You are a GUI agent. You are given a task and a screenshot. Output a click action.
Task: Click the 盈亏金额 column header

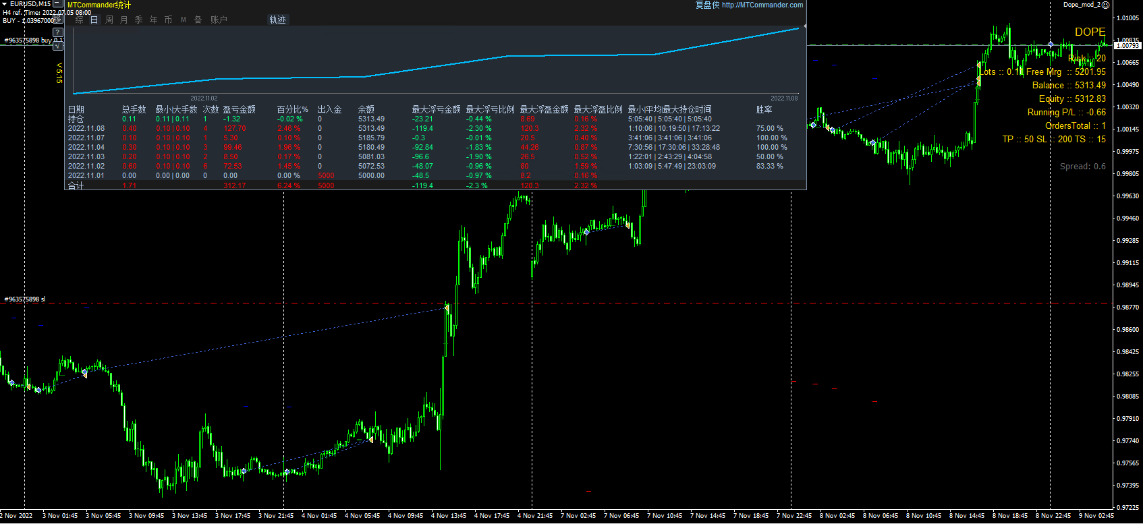coord(239,109)
